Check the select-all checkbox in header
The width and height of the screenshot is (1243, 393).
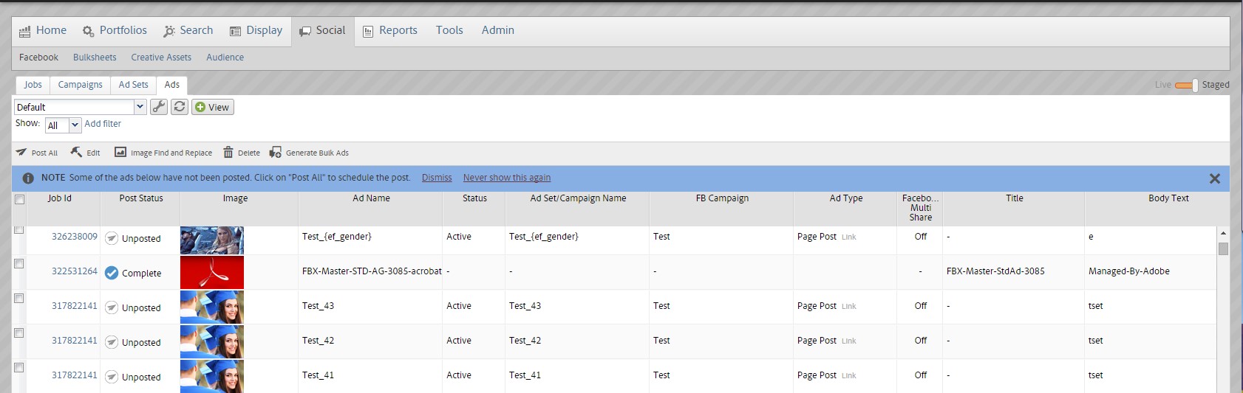pos(20,199)
